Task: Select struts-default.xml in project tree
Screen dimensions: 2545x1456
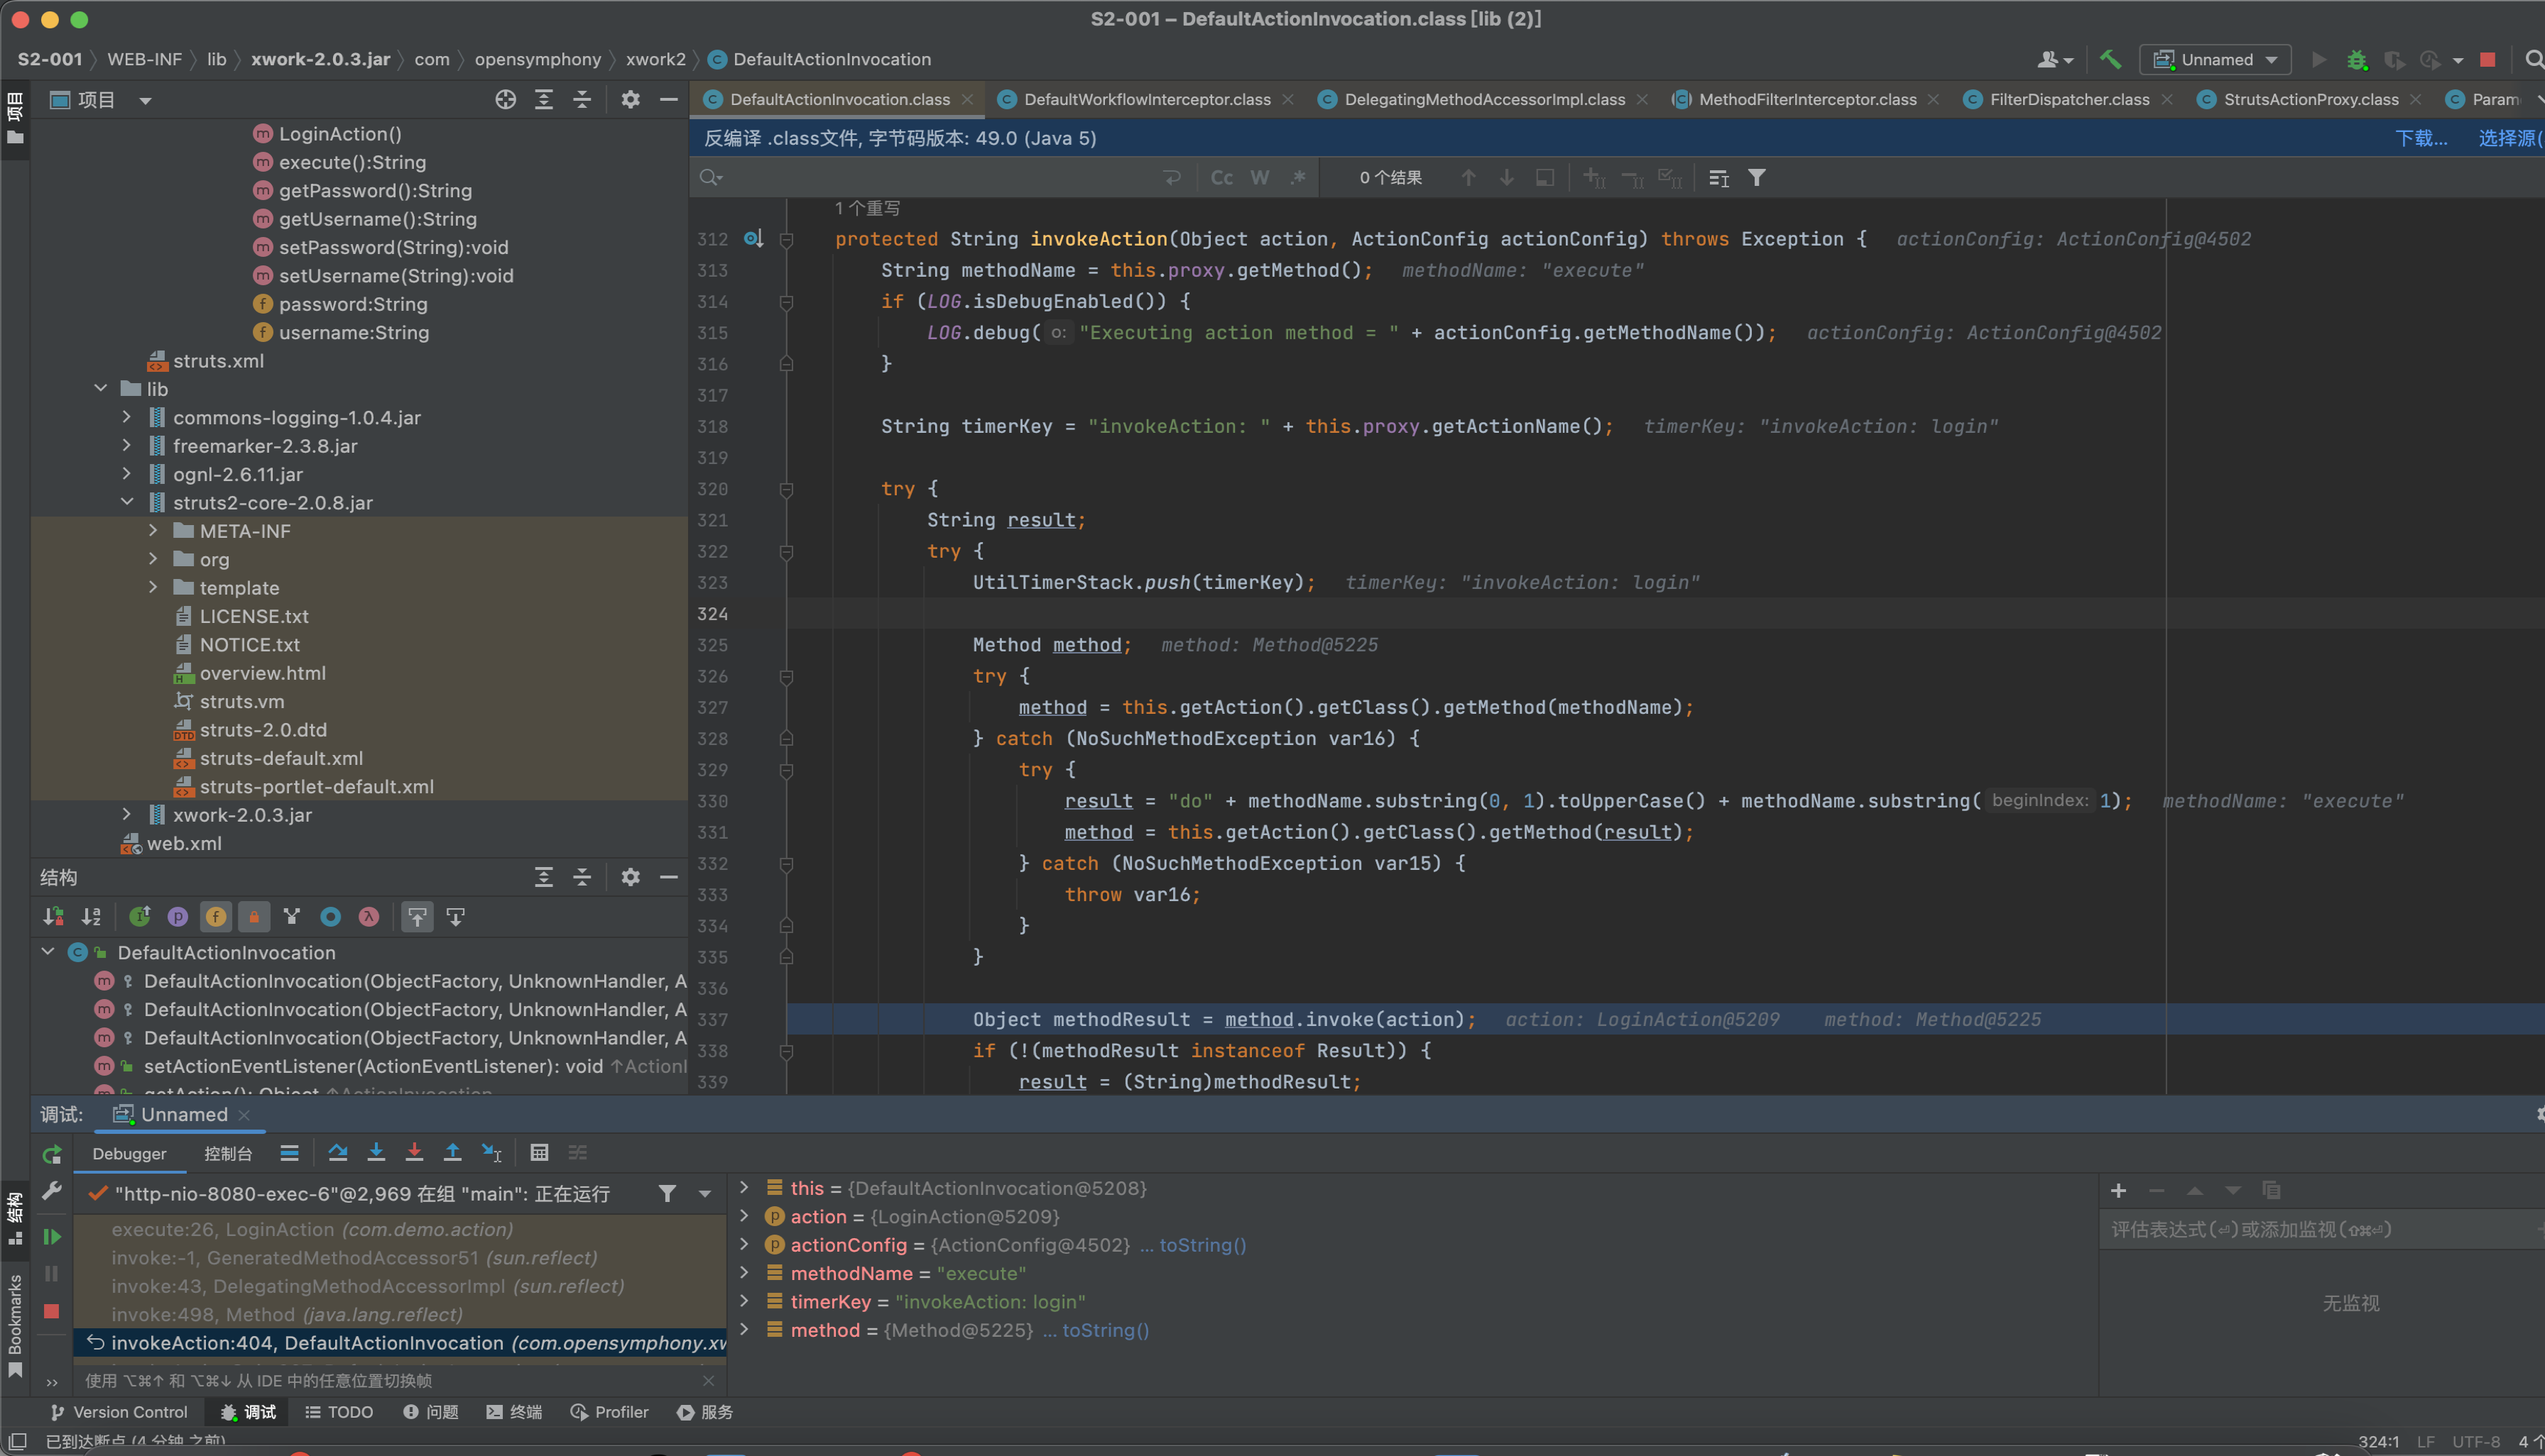Action: click(281, 758)
